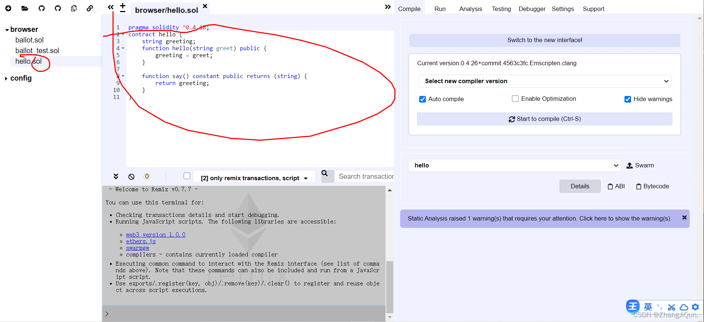Copy all files to another instance
The image size is (704, 322).
tap(74, 8)
